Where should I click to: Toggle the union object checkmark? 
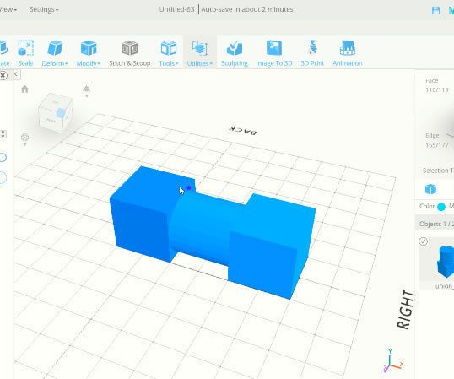424,241
